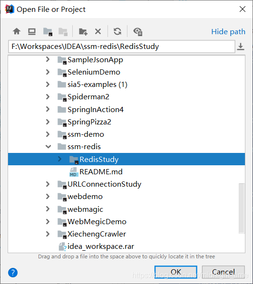This screenshot has height=284, width=253.
Task: Expand the SampleJsonApp tree node
Action: pos(48,59)
